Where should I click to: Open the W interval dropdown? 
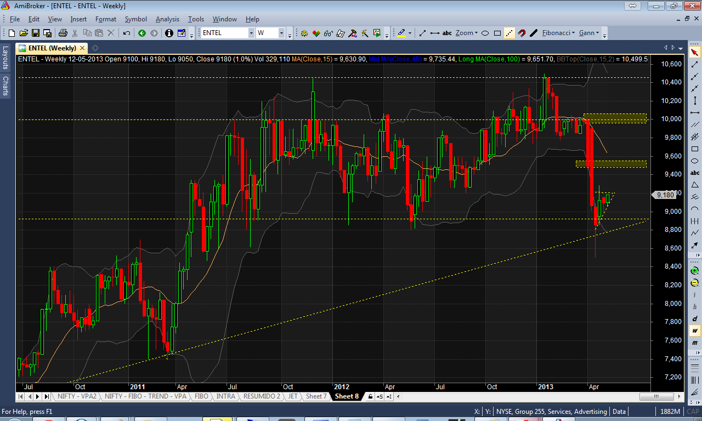pyautogui.click(x=281, y=33)
